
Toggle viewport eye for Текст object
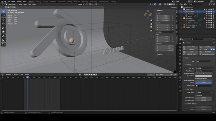(x=209, y=23)
